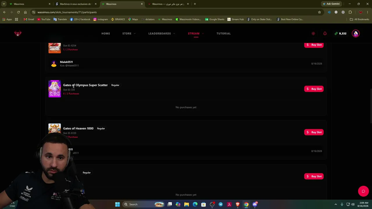Click the Gates of Olympus Super Scatter title
This screenshot has height=209, width=372.
point(85,85)
